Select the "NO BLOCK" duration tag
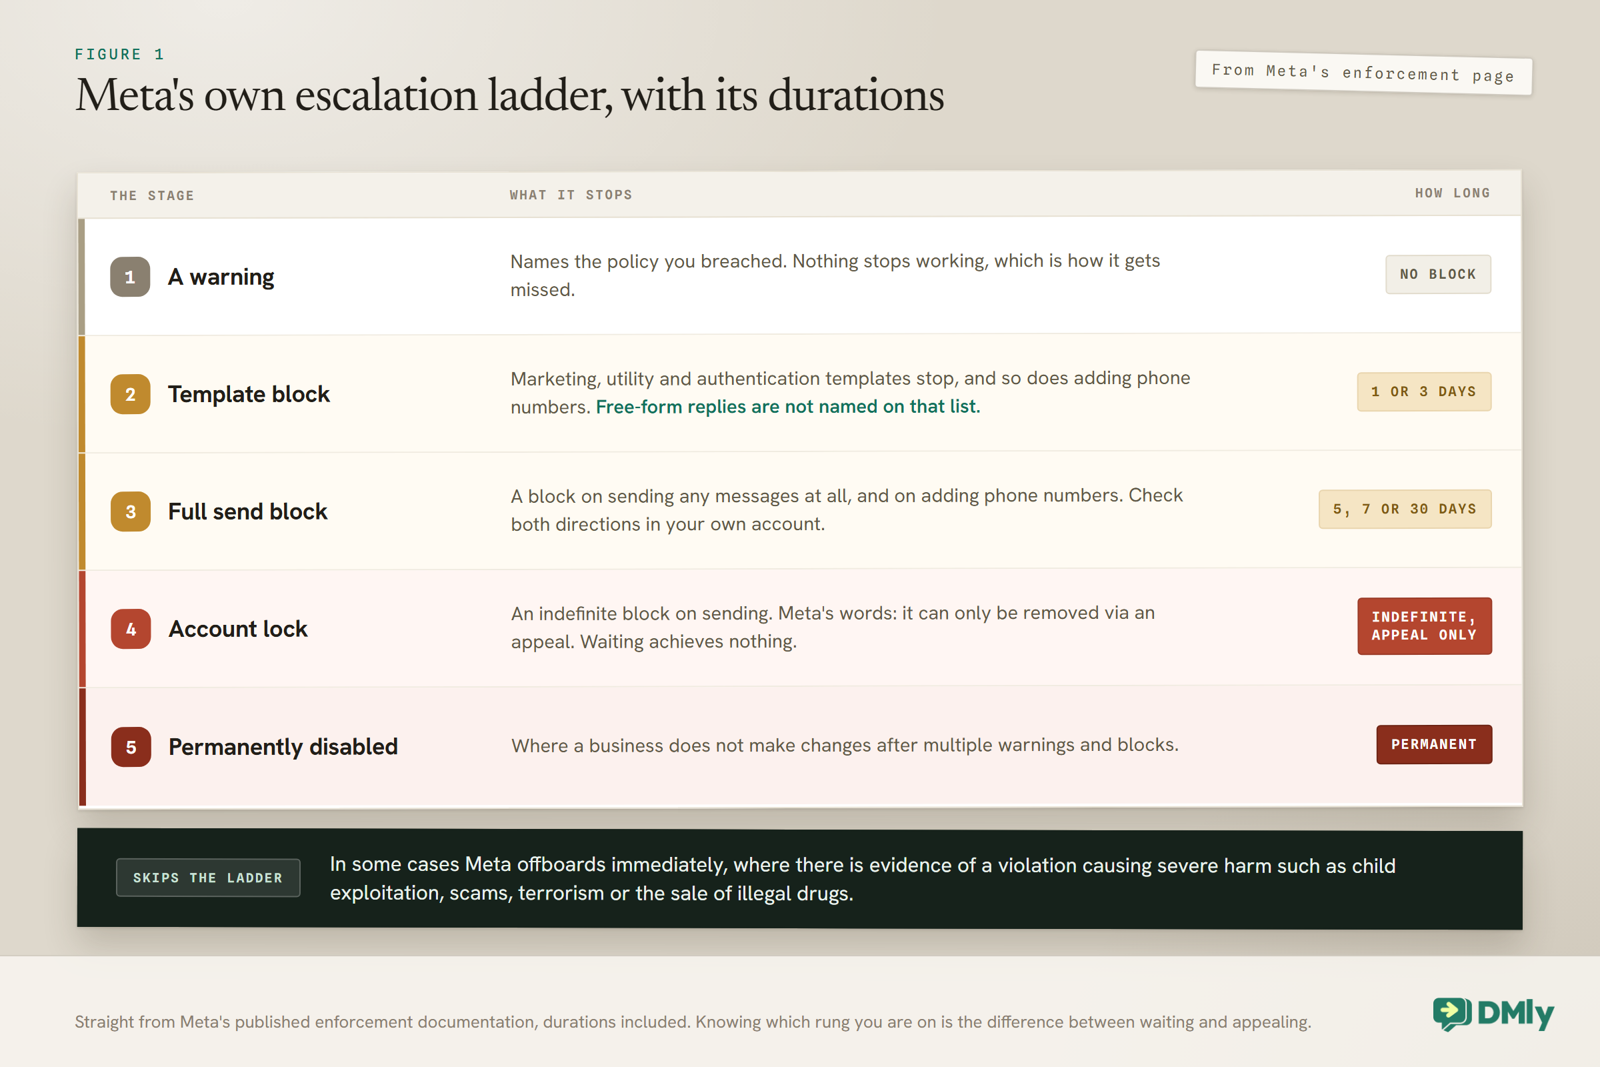The width and height of the screenshot is (1600, 1067). pos(1438,274)
